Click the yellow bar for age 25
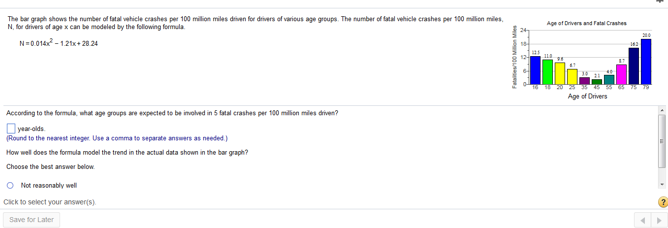 point(572,77)
